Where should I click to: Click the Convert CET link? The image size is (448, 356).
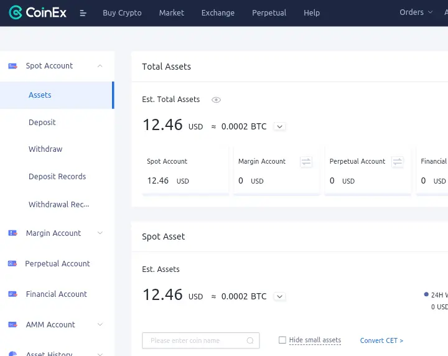point(381,340)
